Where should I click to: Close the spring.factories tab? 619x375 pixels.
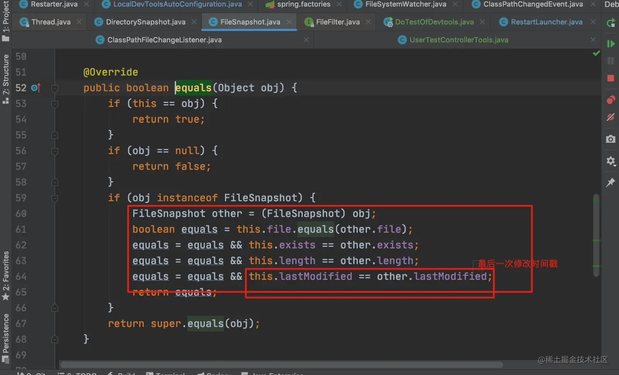pyautogui.click(x=339, y=4)
